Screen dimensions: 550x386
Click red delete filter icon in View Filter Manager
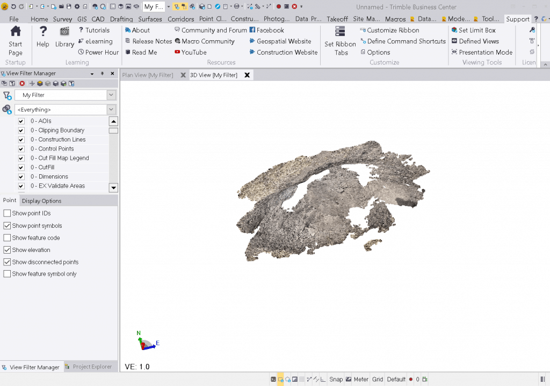22,83
